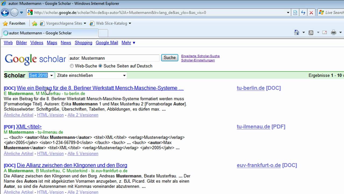Screen dimensions: 344x194
Task: Click author link E Mustermann
Action: pos(19,93)
